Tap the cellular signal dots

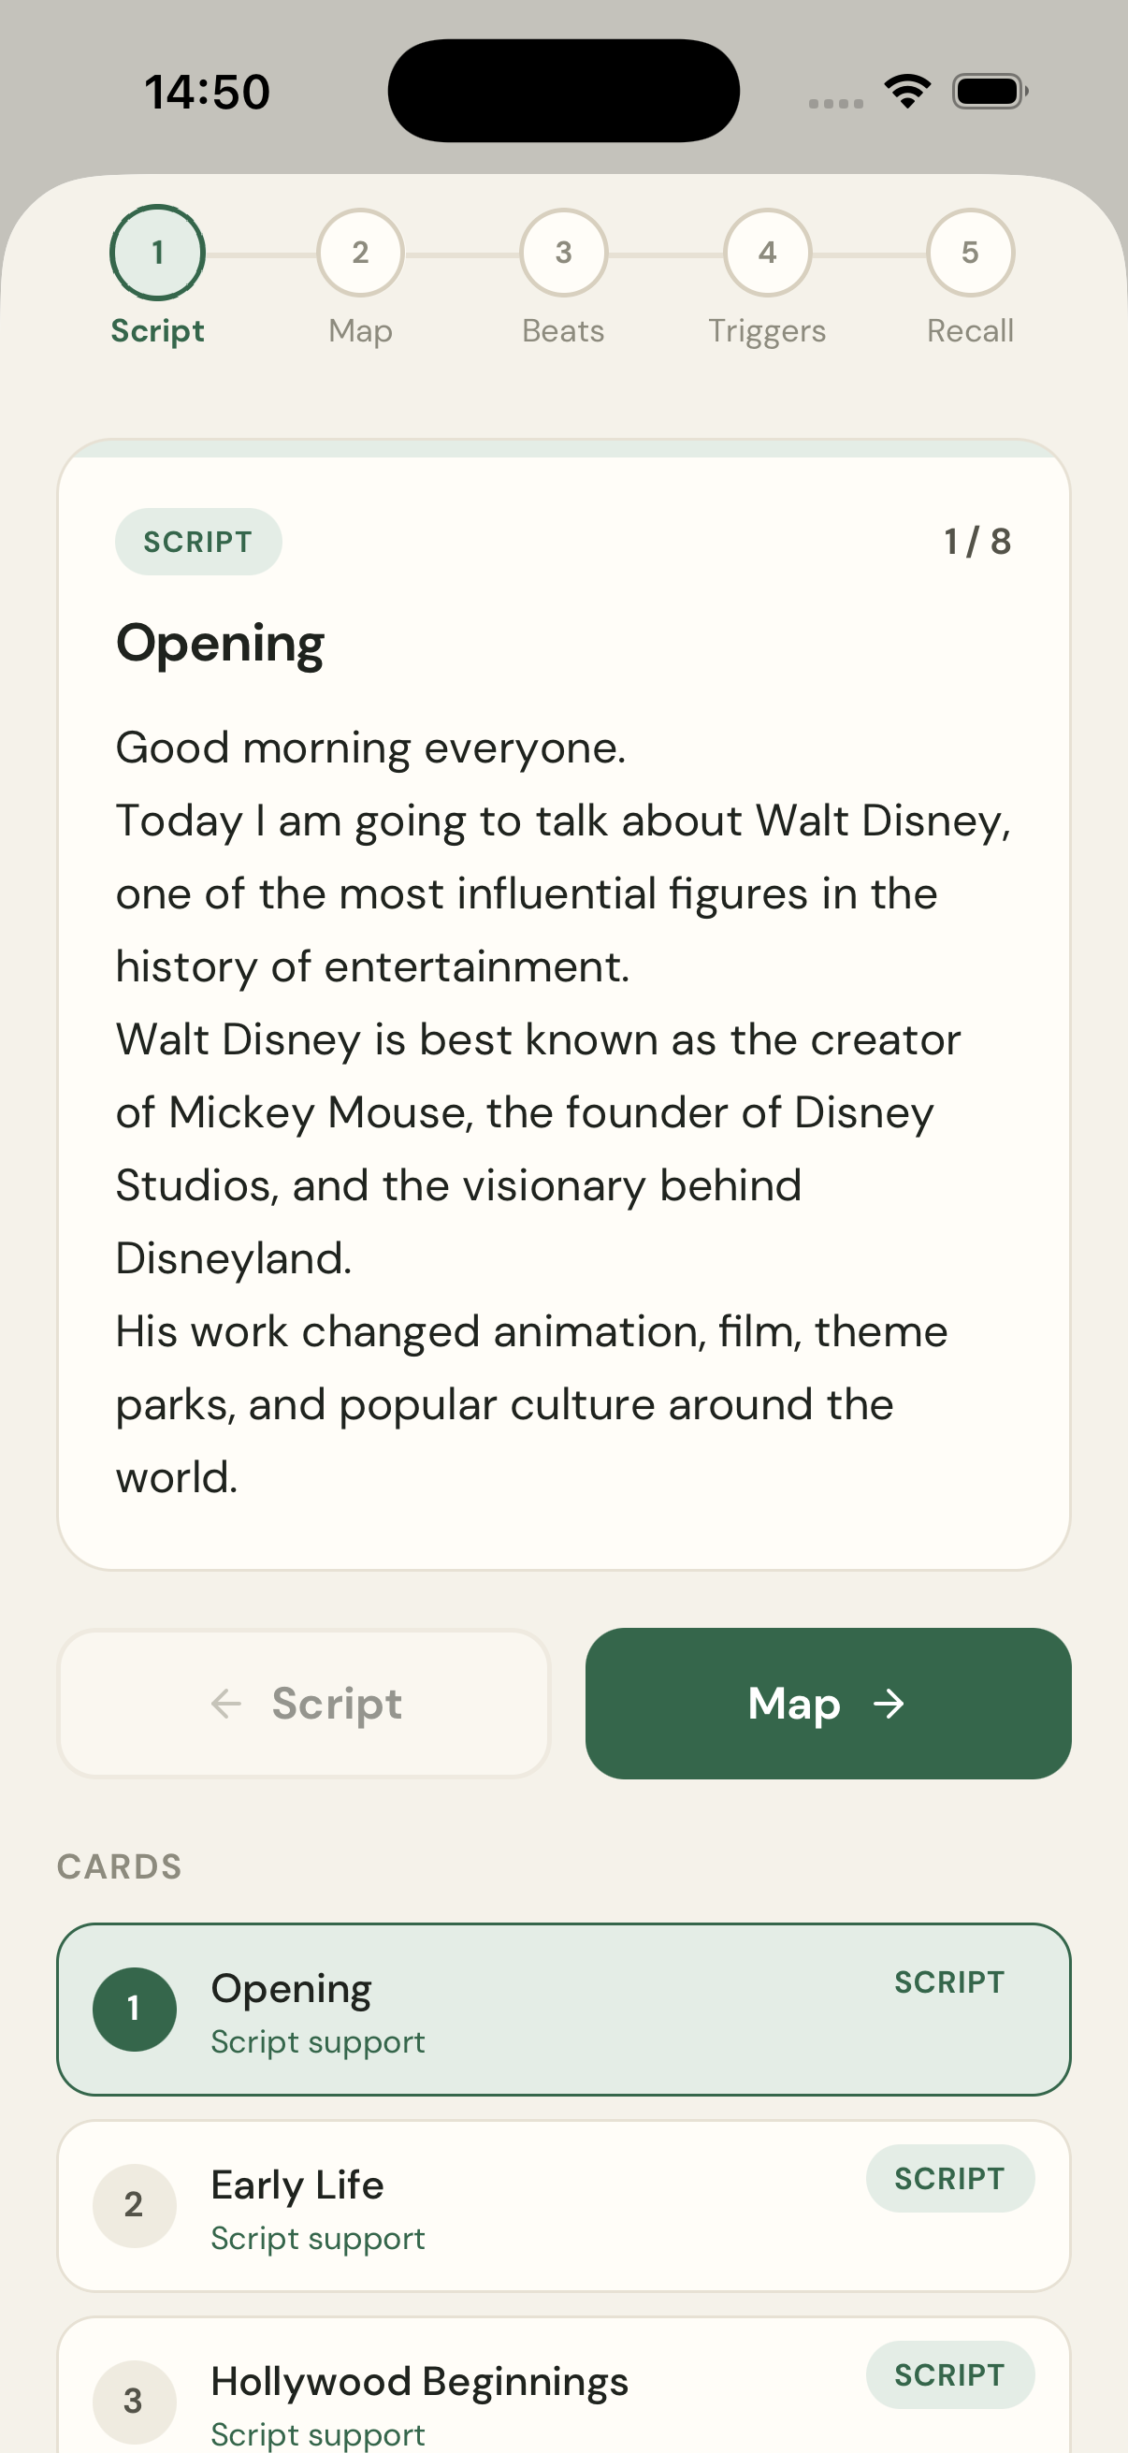[x=836, y=103]
